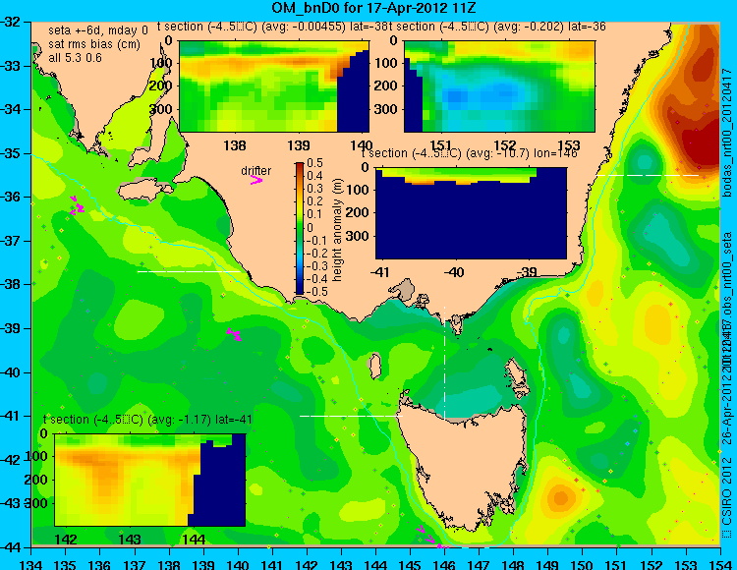Click Flinders Island northeast of Tasmania

click(517, 374)
